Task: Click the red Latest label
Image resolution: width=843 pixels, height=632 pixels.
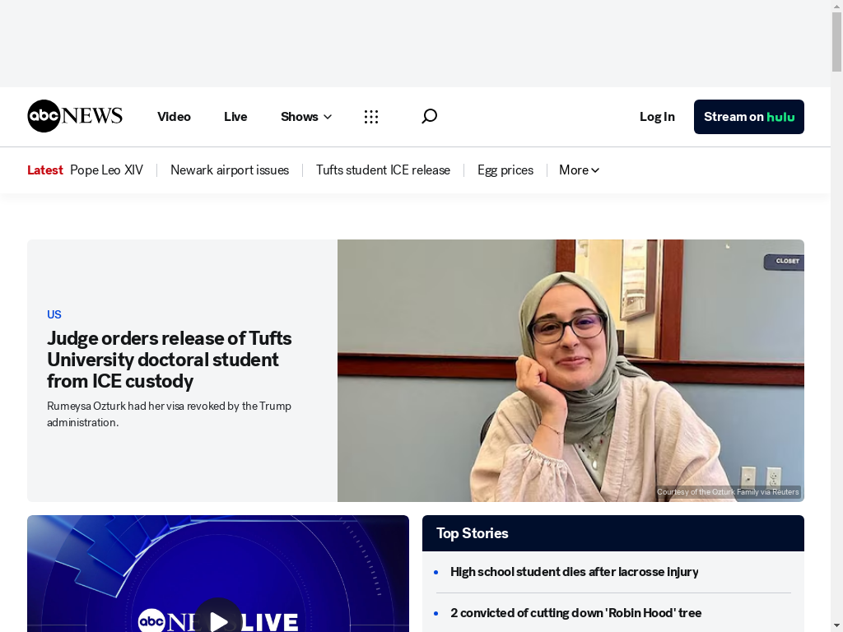Action: point(45,170)
